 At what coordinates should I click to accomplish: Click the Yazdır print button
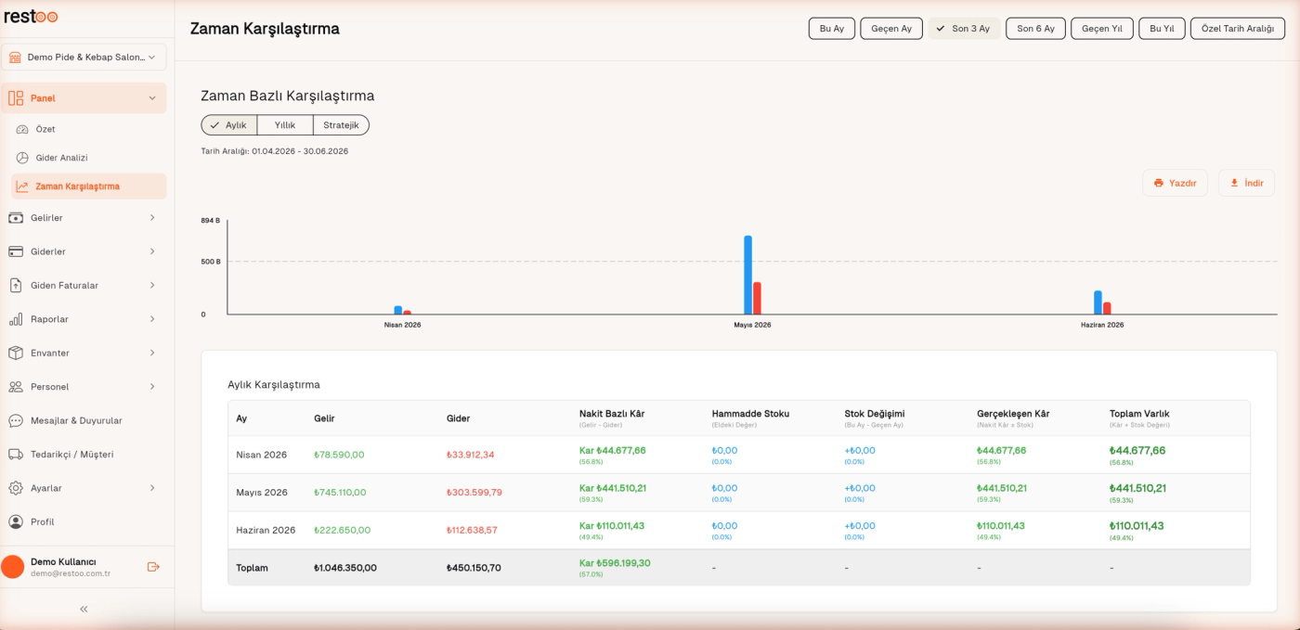[1175, 183]
